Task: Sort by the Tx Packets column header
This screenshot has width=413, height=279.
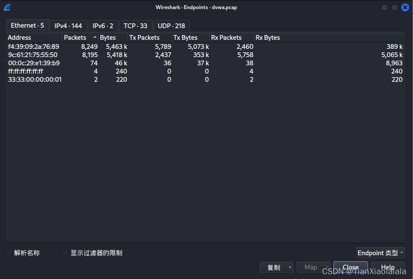Action: tap(150, 37)
